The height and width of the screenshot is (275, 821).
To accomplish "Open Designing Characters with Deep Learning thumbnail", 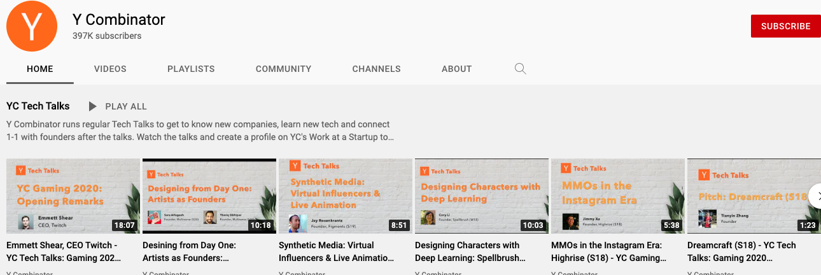I will pos(482,196).
